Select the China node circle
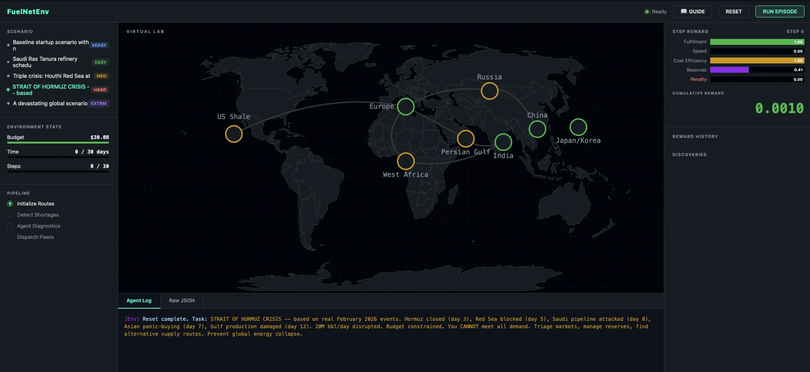 [537, 129]
